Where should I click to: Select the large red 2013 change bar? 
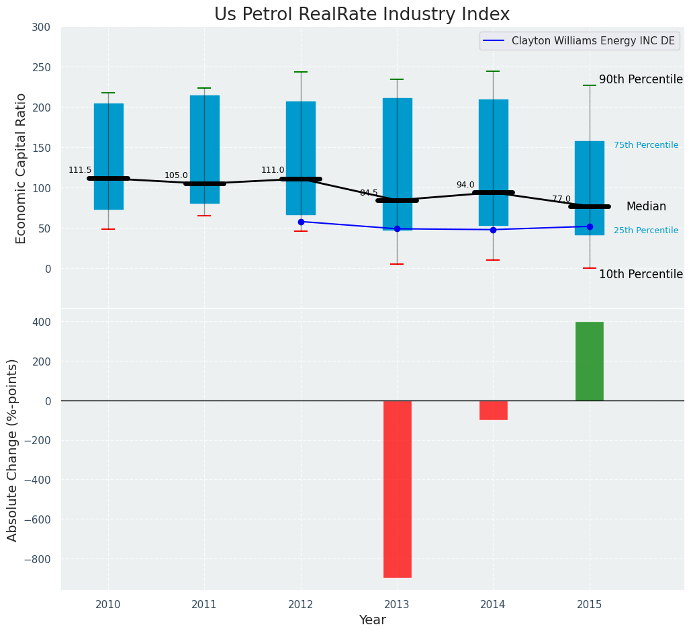(397, 489)
